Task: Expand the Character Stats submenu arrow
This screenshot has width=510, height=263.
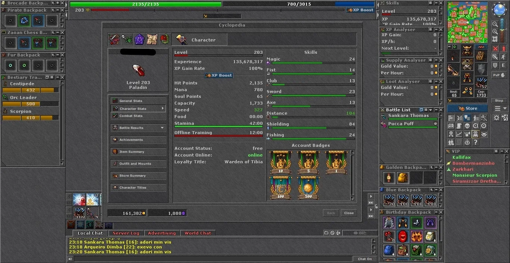Action: click(162, 108)
